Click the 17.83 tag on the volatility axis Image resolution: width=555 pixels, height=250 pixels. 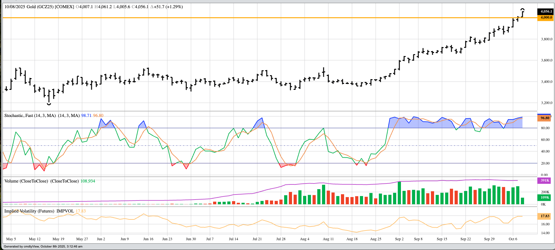click(x=545, y=216)
